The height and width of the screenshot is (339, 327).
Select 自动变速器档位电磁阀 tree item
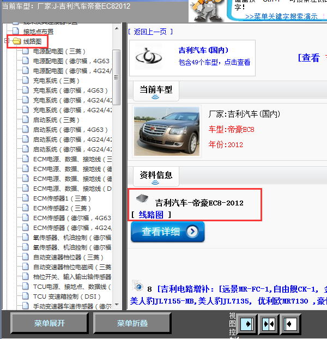tap(72, 267)
